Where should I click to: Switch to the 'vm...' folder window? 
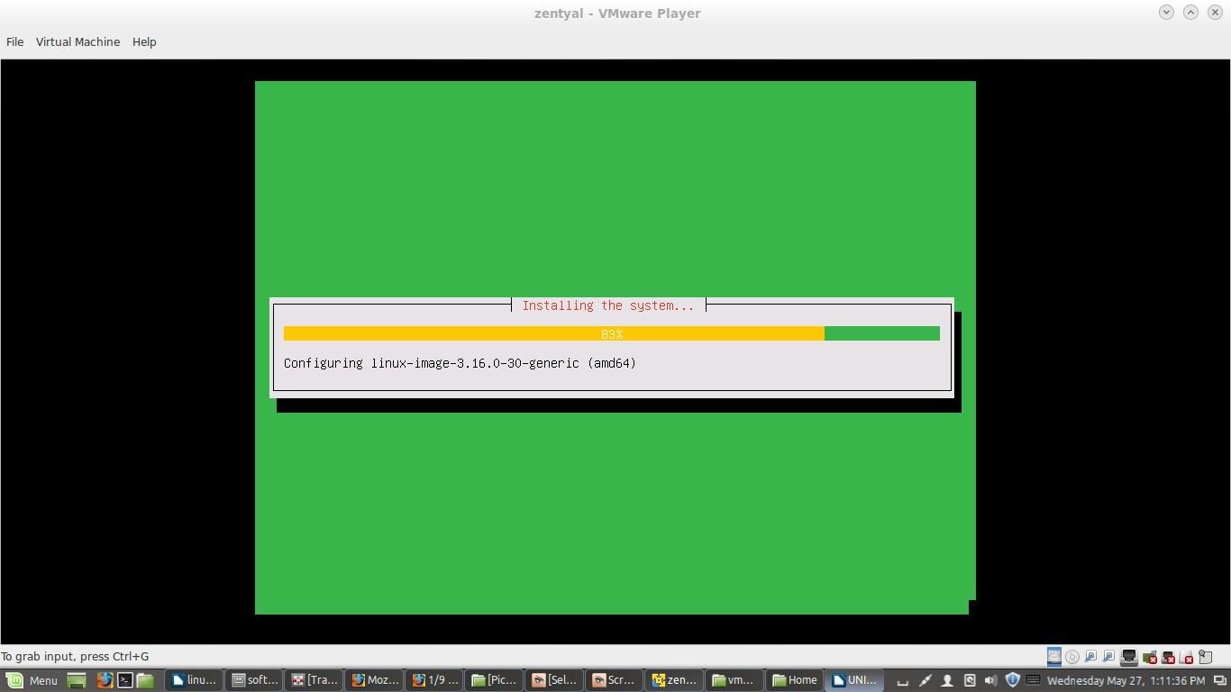734,680
